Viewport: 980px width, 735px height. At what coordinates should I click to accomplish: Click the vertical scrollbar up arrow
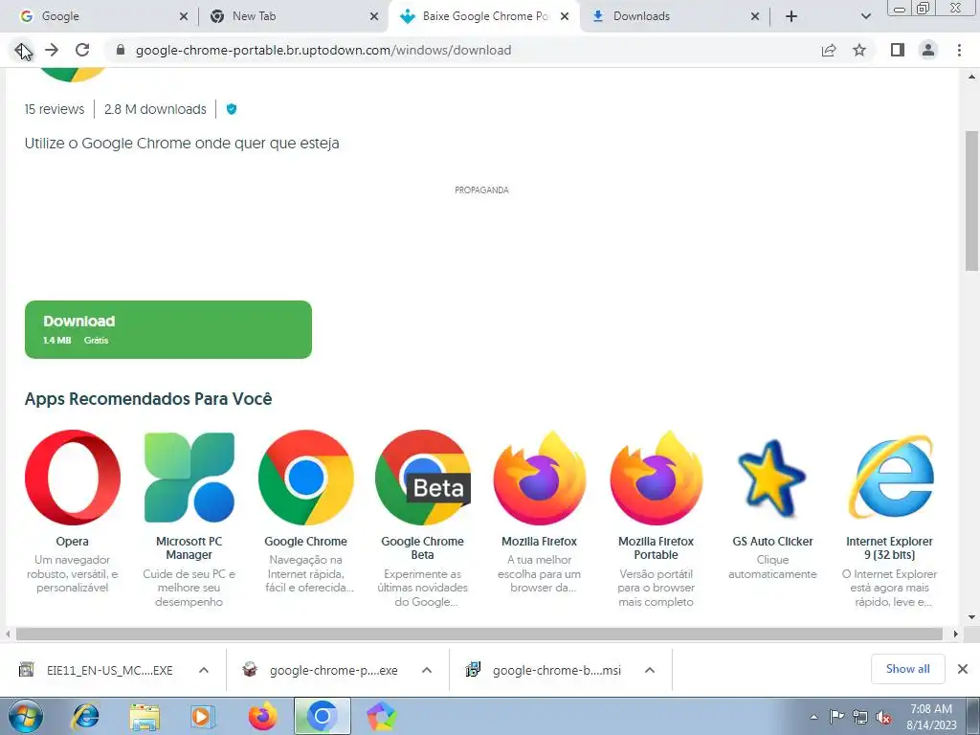971,77
